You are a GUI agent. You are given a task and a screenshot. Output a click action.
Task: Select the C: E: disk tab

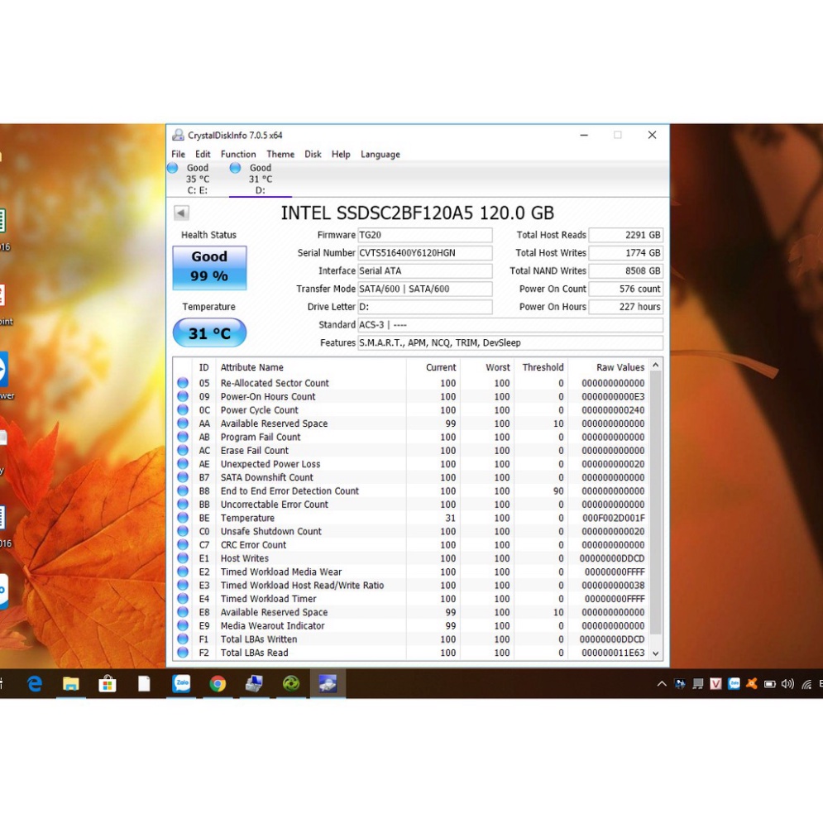click(198, 179)
